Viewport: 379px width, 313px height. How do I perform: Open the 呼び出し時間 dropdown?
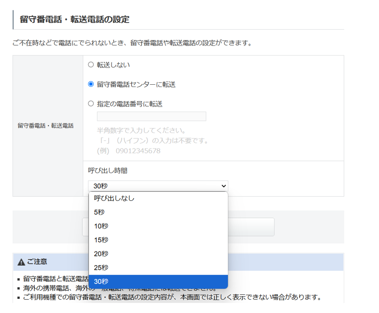[158, 186]
